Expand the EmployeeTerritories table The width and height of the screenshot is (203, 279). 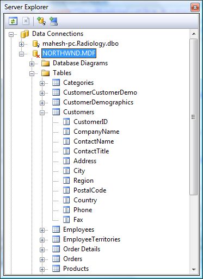pyautogui.click(x=42, y=240)
